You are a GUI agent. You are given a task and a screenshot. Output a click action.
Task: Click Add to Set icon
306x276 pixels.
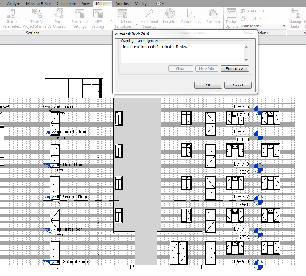[x=243, y=11]
